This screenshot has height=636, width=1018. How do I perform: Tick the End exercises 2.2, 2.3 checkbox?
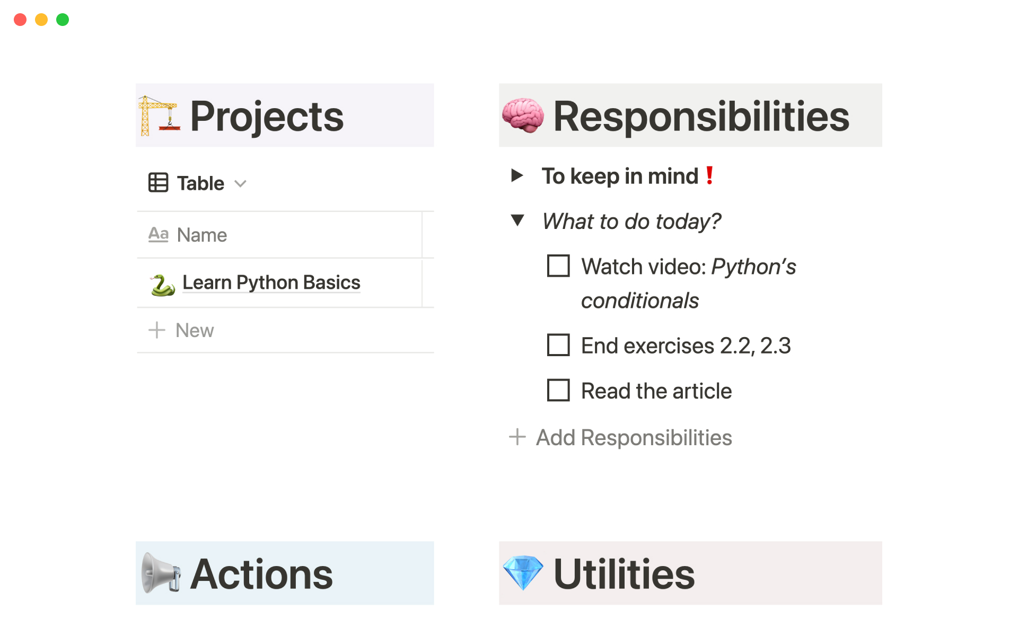pos(558,345)
